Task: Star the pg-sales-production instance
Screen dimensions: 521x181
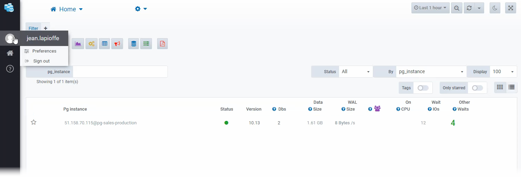Action: [33, 122]
